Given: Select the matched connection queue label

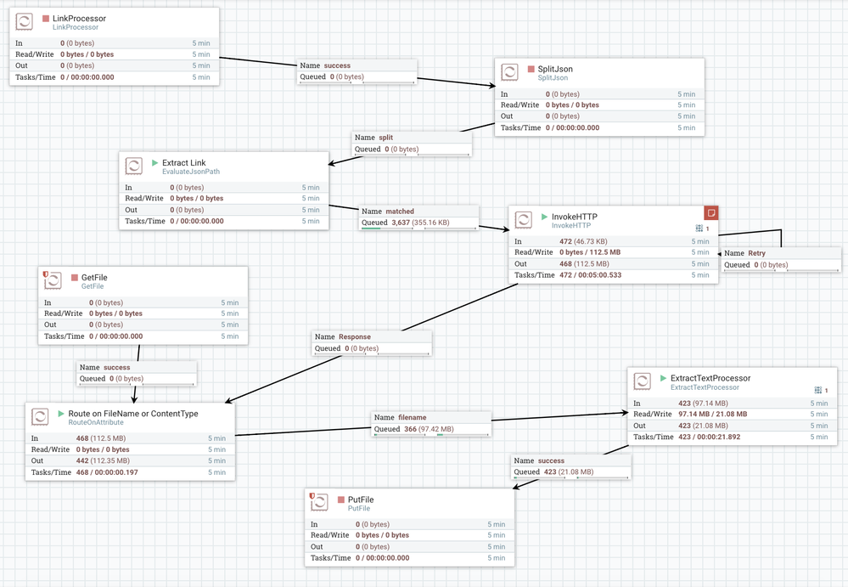Looking at the screenshot, I should click(x=418, y=217).
